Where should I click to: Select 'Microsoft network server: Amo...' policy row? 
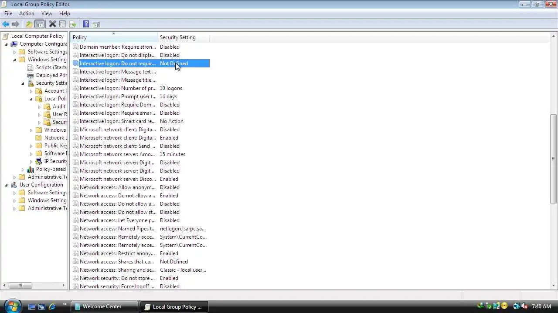(x=141, y=154)
